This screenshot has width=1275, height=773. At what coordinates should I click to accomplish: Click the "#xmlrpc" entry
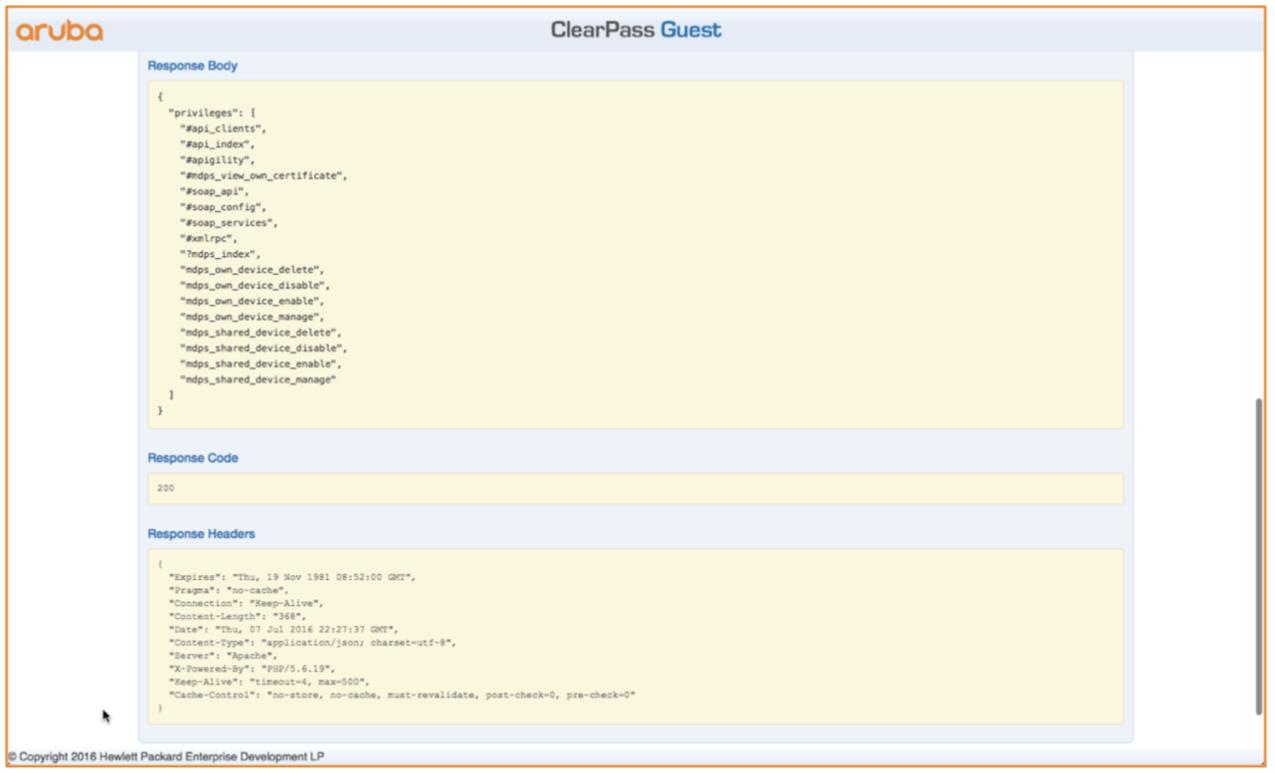208,238
